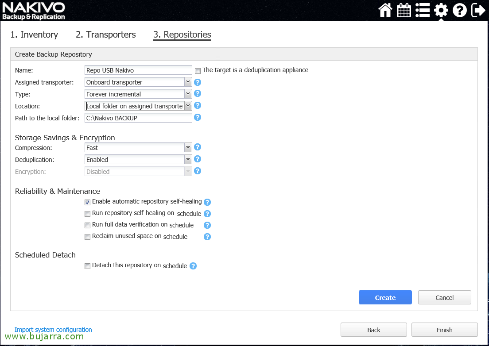Image resolution: width=489 pixels, height=346 pixels.
Task: Show help for Reclaim unused space
Action: pyautogui.click(x=207, y=237)
